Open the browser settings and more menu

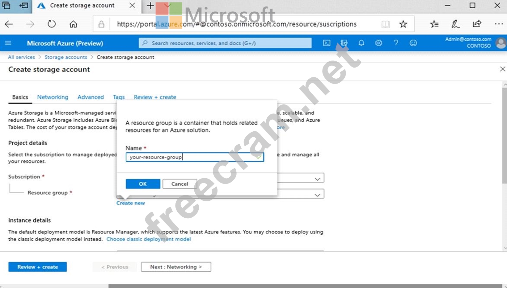click(499, 24)
